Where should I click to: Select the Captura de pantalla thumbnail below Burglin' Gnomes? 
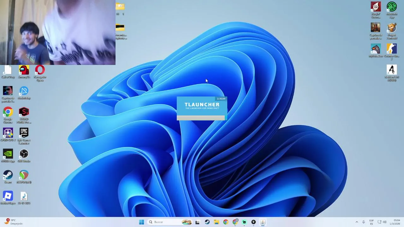[x=376, y=31]
